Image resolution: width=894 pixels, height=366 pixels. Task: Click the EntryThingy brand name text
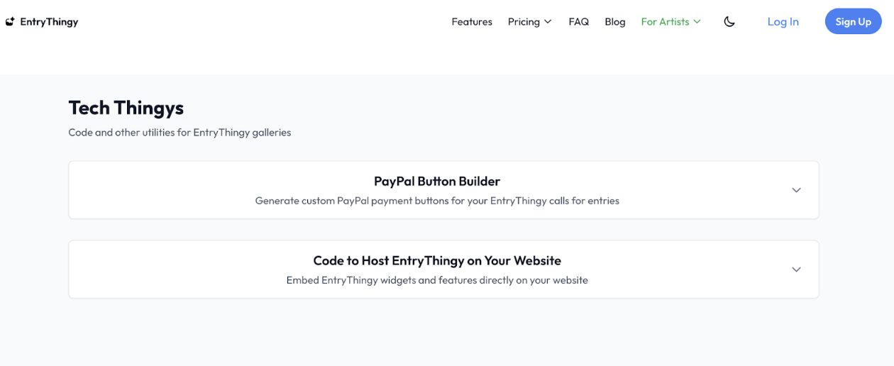[x=49, y=22]
